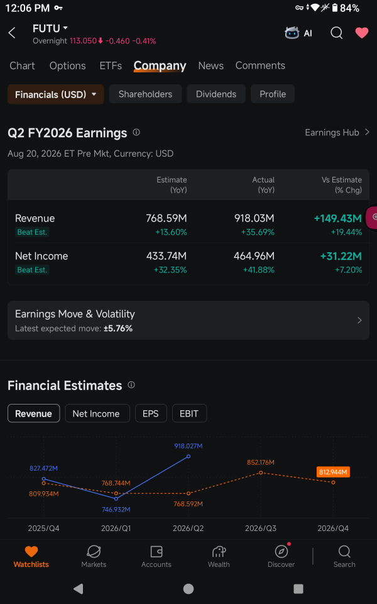The height and width of the screenshot is (604, 377).
Task: Tap the Android back triangle button
Action: coord(79,589)
